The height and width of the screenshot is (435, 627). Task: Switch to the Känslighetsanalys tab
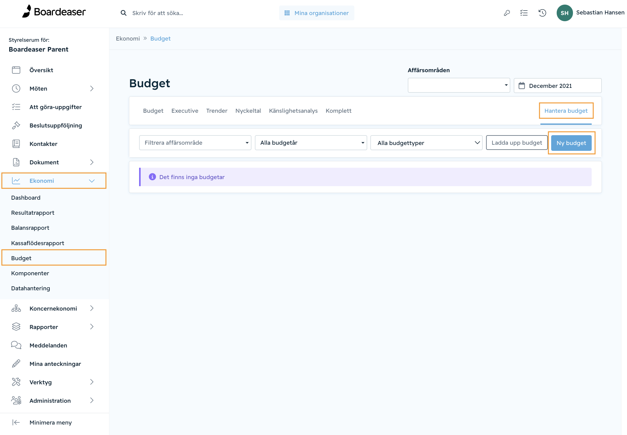pos(293,111)
